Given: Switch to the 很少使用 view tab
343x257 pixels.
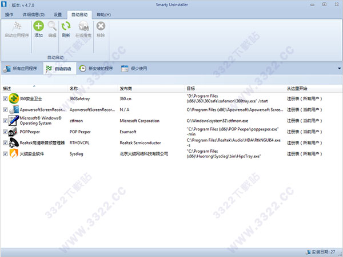Looking at the screenshot, I should (x=134, y=69).
